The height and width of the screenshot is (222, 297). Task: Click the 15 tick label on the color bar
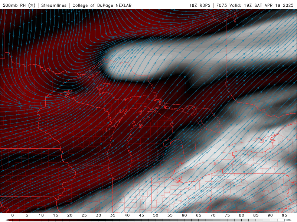[x=55, y=215]
